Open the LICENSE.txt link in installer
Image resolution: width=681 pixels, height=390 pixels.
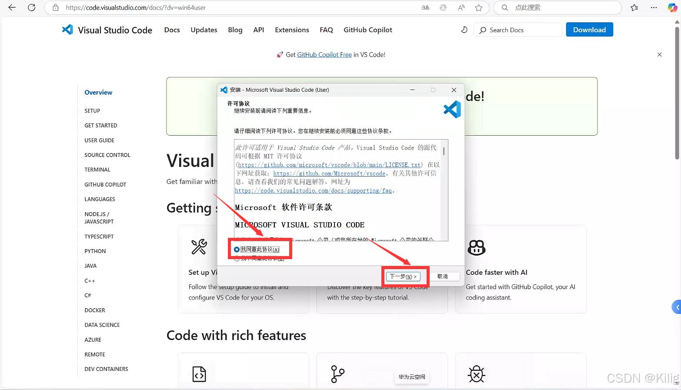(329, 165)
